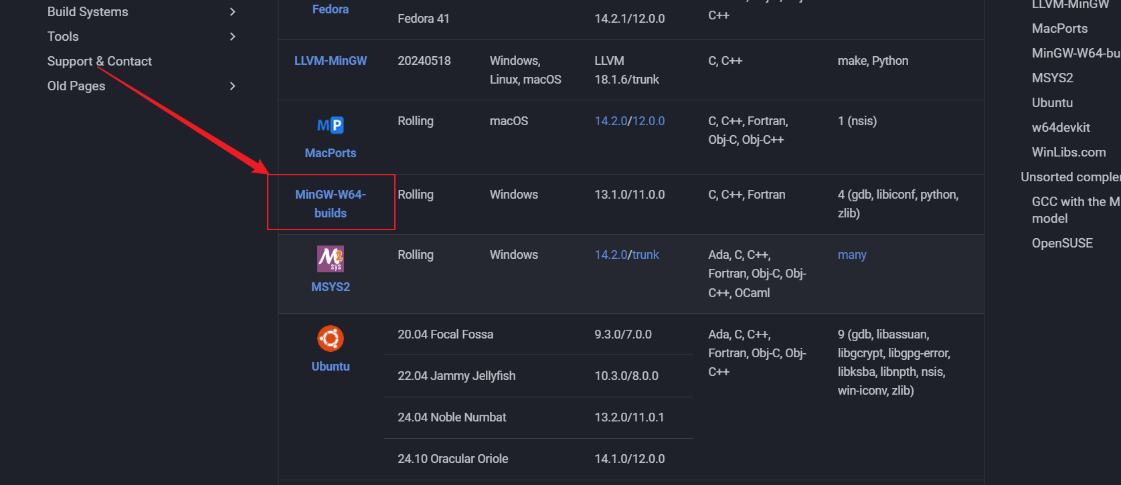Expand the Old Pages sidebar section
The width and height of the screenshot is (1121, 485).
click(232, 86)
